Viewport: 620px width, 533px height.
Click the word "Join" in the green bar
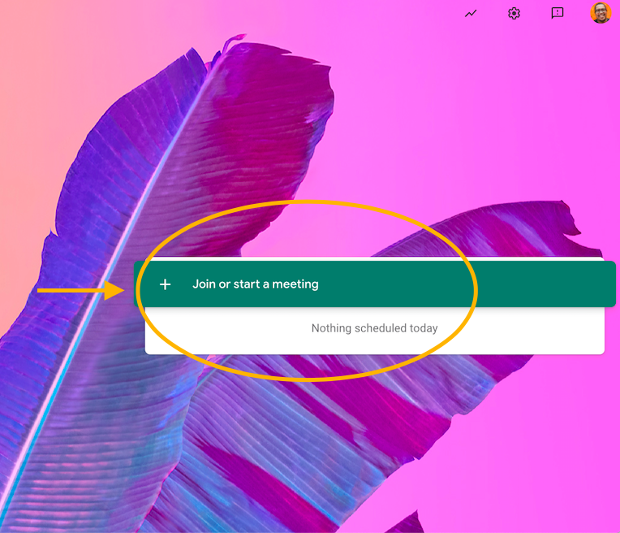tap(204, 284)
